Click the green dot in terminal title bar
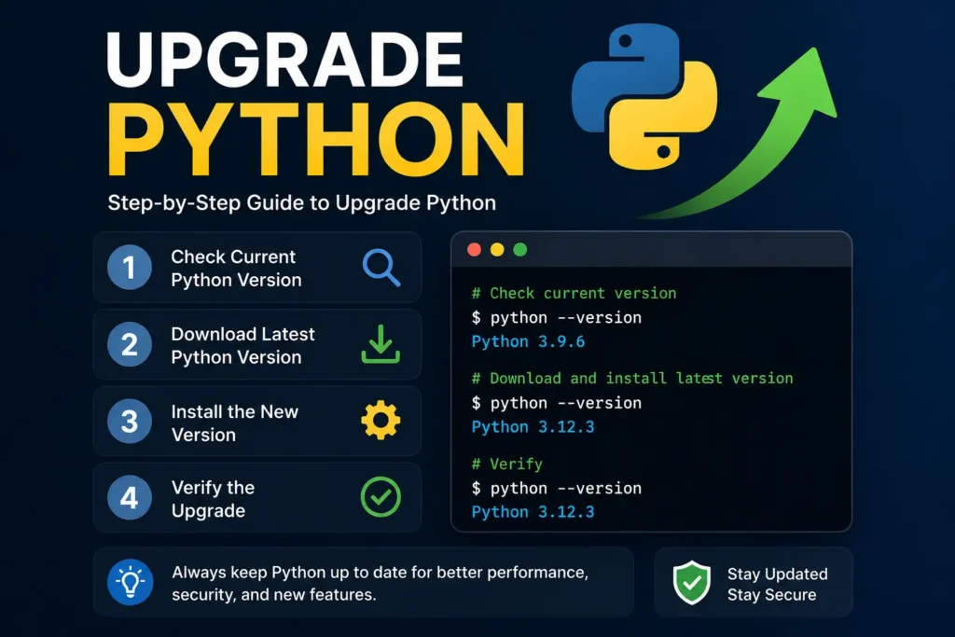The image size is (955, 637). 520,250
